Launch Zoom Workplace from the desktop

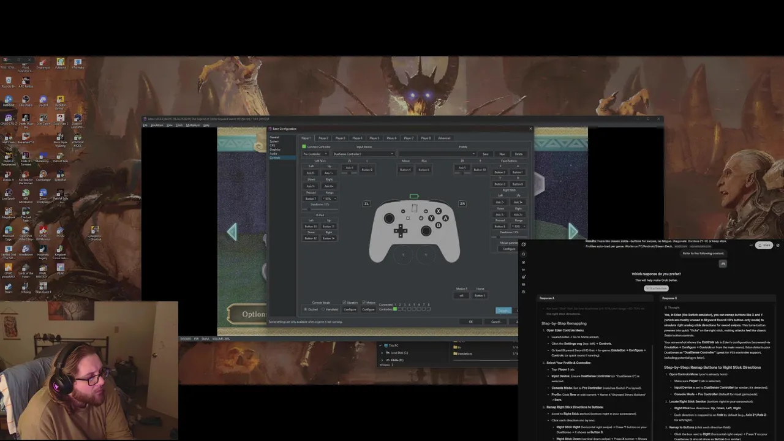[43, 195]
